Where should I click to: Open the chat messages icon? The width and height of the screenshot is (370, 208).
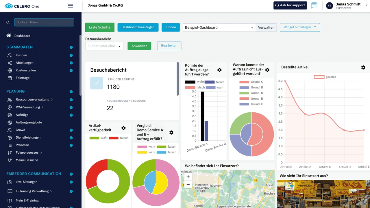314,5
